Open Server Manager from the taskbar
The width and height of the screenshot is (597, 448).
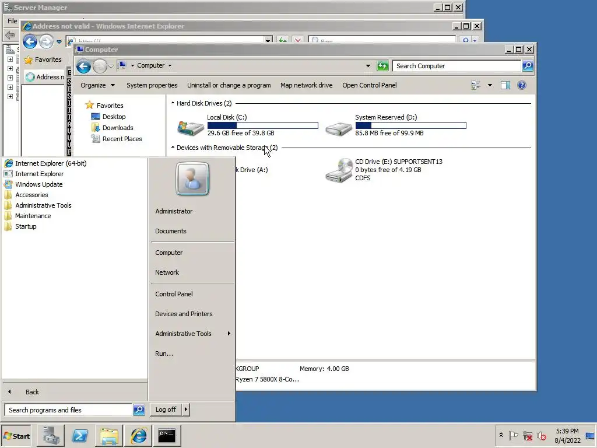click(x=51, y=436)
